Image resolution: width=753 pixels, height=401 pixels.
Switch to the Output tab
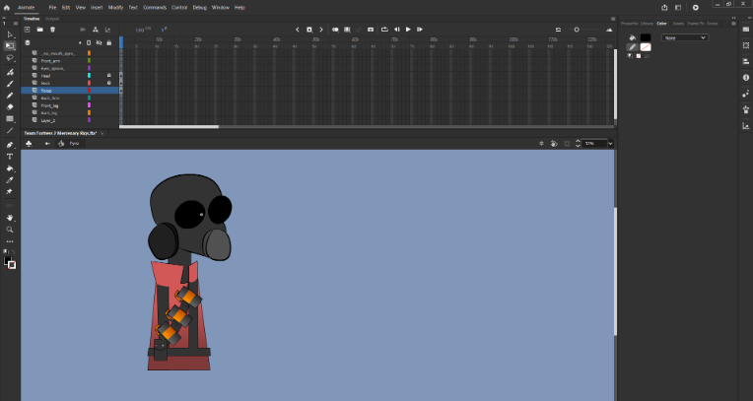tap(52, 19)
